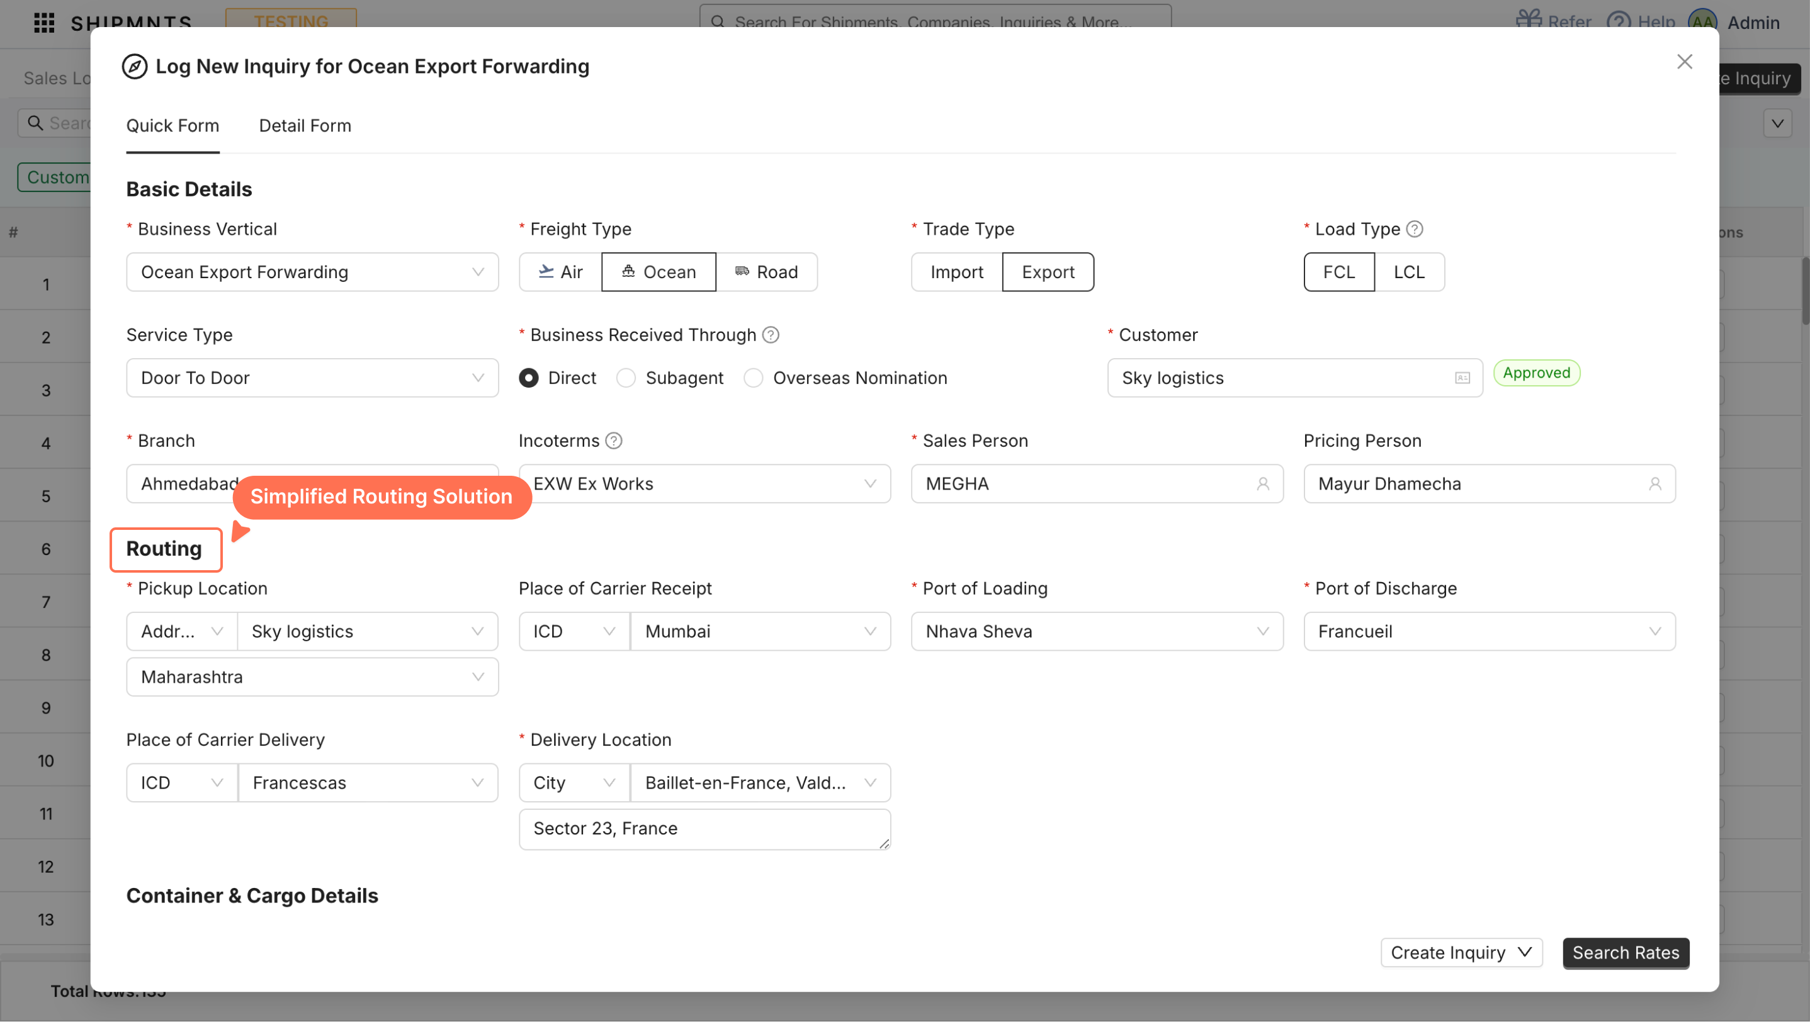Click the Pricing Person Mayur Dhamecha field
Screen dimensions: 1810x1022
click(x=1489, y=484)
